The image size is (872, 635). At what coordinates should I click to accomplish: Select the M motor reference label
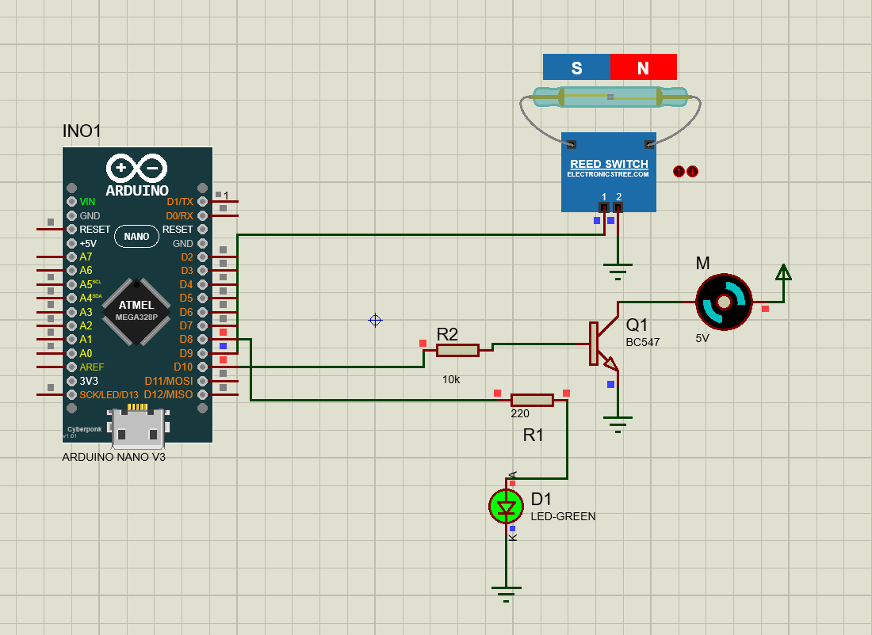[703, 264]
